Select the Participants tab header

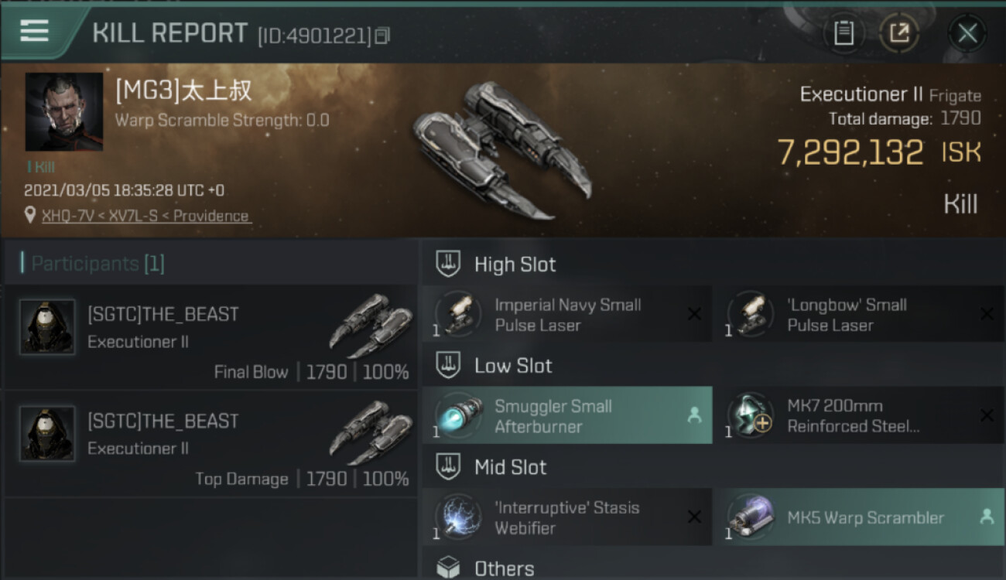[98, 264]
